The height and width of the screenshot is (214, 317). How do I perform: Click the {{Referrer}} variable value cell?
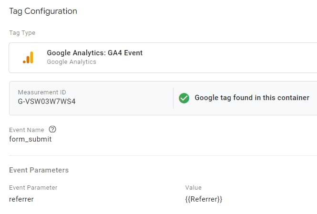coord(204,199)
